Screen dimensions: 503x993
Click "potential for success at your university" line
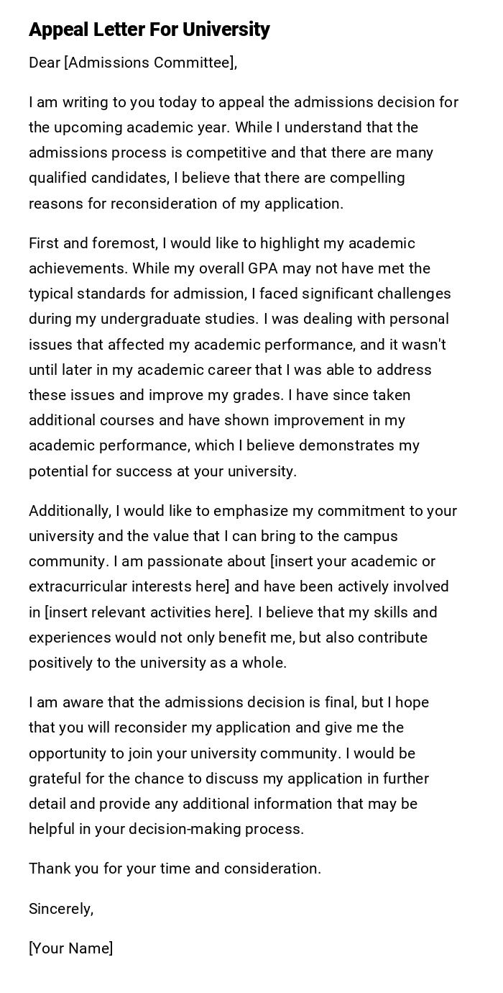point(162,471)
